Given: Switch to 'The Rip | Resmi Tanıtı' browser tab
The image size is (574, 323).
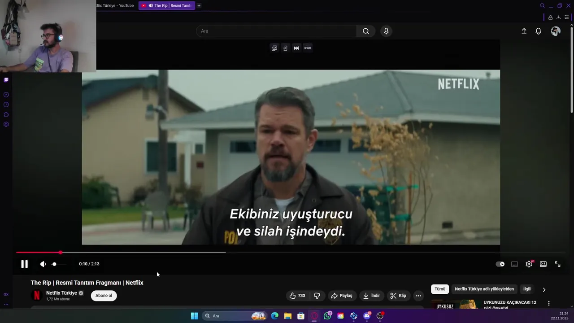Looking at the screenshot, I should (x=166, y=5).
